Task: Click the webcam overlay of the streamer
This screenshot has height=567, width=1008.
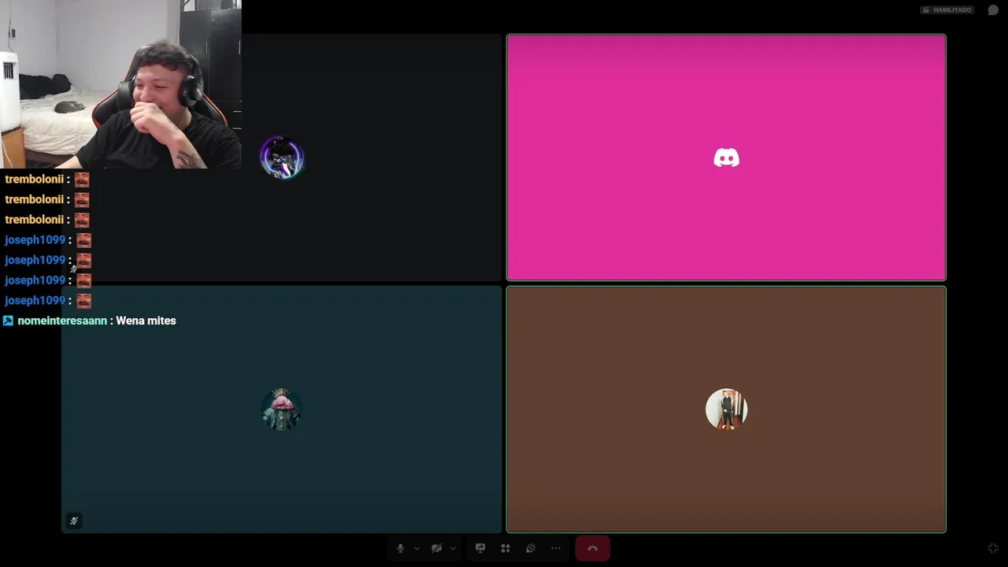Action: [120, 84]
